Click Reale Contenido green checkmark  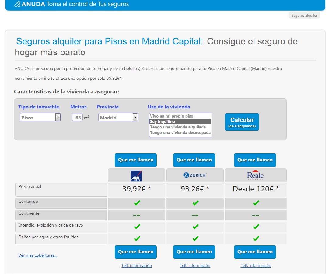coord(256,202)
